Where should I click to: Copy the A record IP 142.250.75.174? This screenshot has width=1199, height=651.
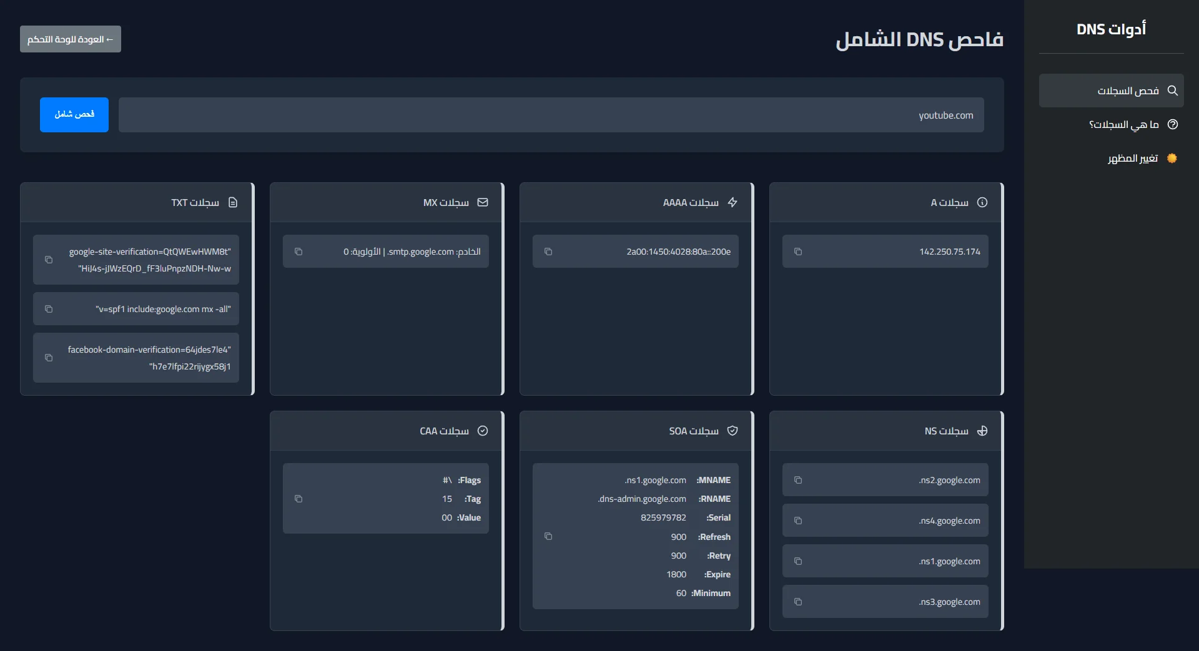[797, 252]
